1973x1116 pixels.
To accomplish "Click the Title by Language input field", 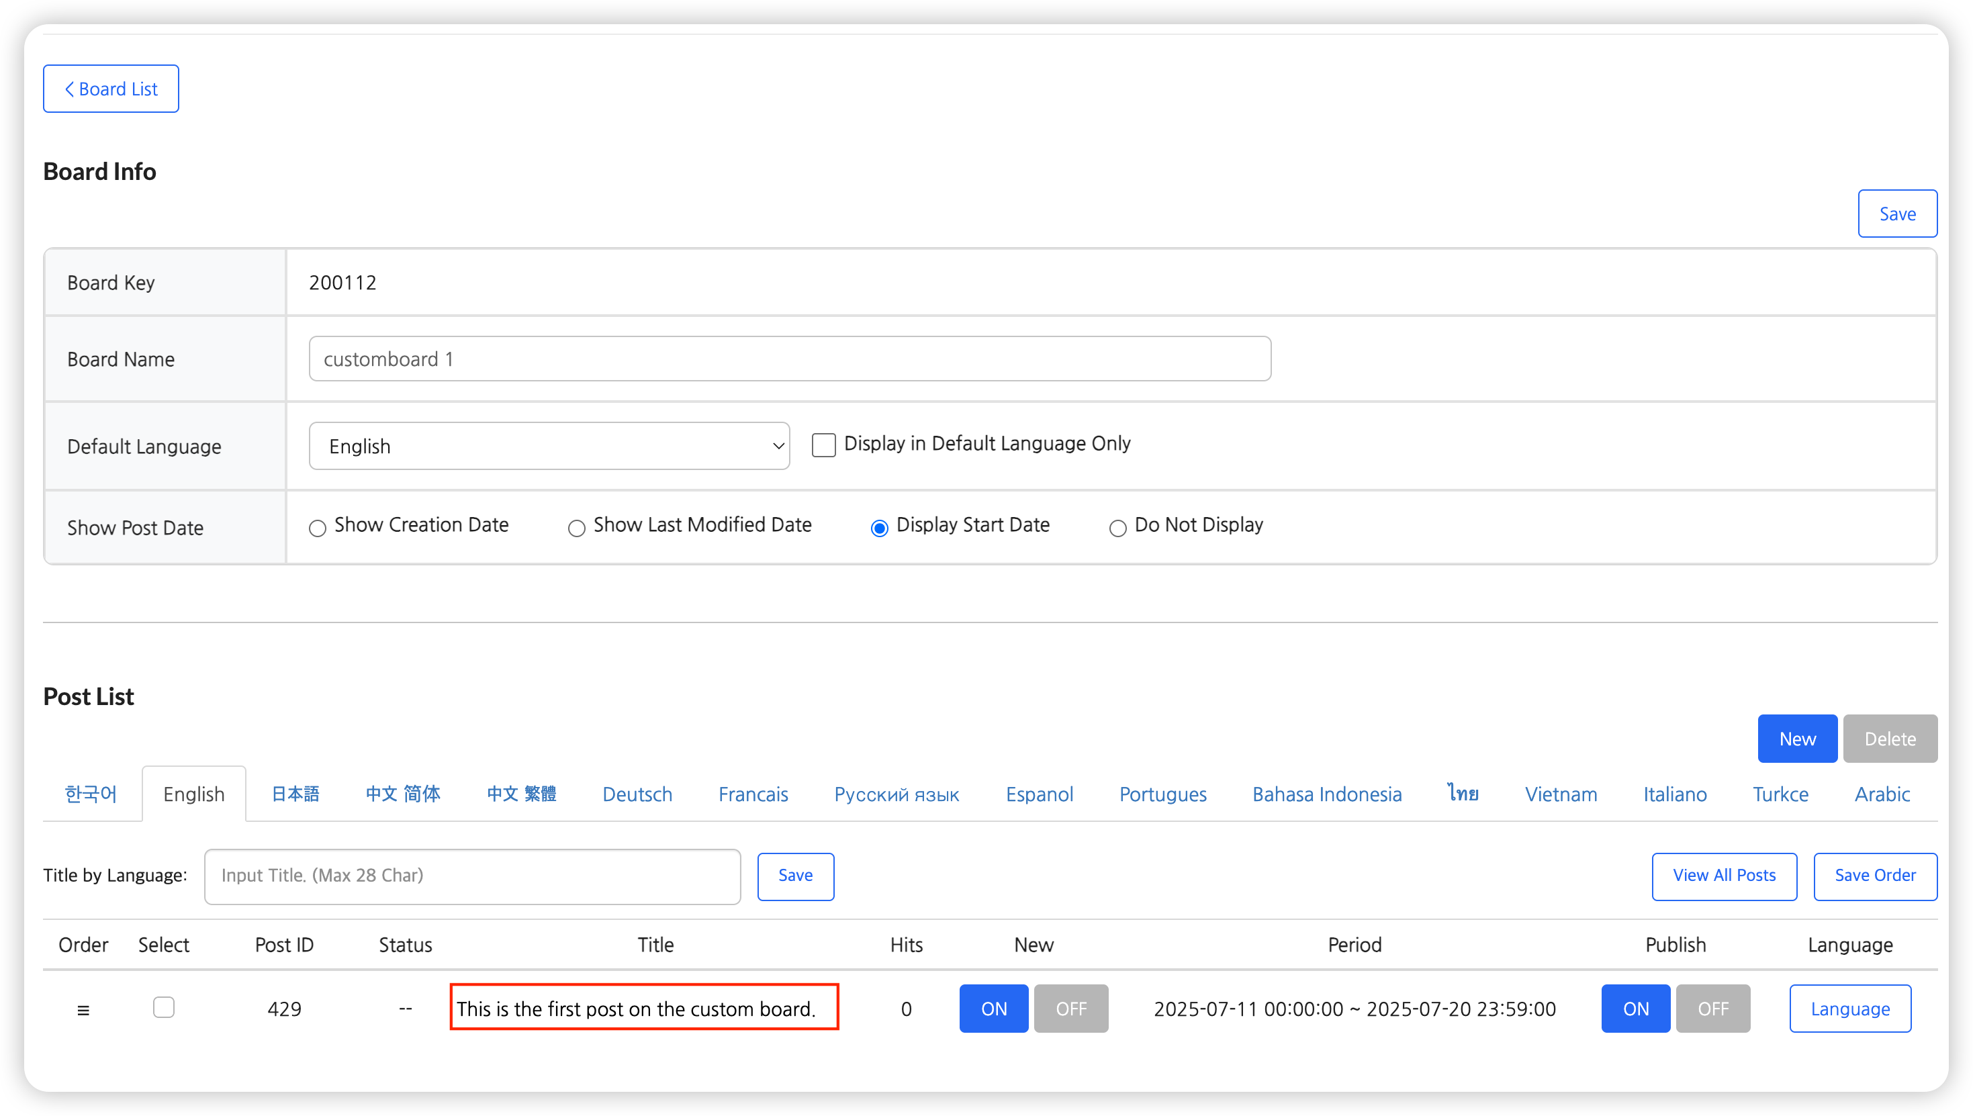I will pyautogui.click(x=472, y=876).
